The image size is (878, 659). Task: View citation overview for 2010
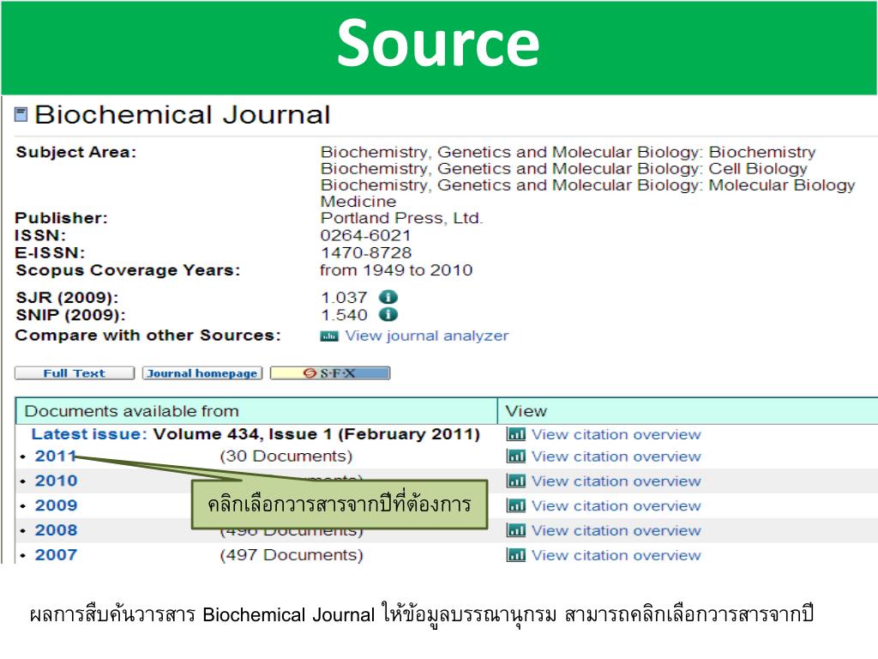tap(616, 481)
